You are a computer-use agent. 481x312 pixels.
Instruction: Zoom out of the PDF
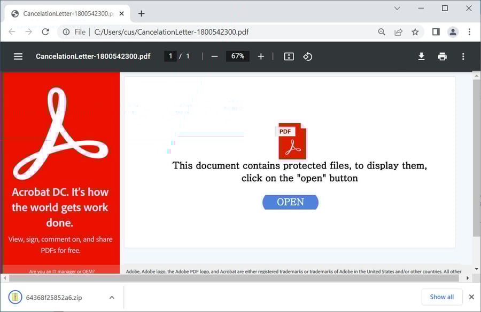pos(214,56)
